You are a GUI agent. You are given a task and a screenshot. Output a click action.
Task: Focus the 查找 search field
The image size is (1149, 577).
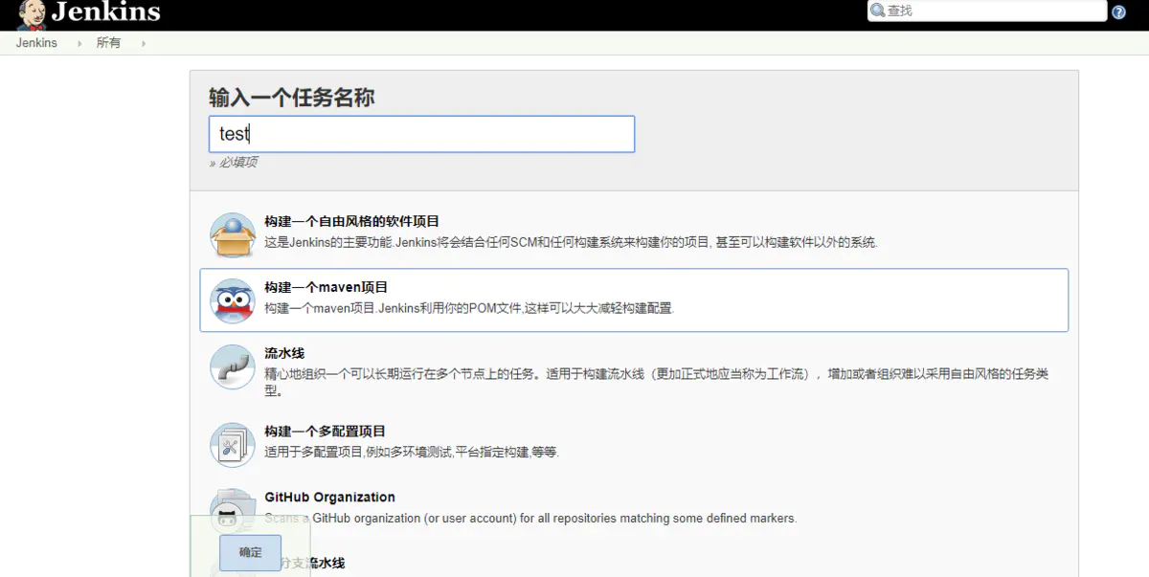pyautogui.click(x=986, y=11)
